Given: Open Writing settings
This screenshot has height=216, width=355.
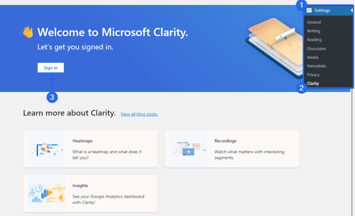Looking at the screenshot, I should 314,31.
